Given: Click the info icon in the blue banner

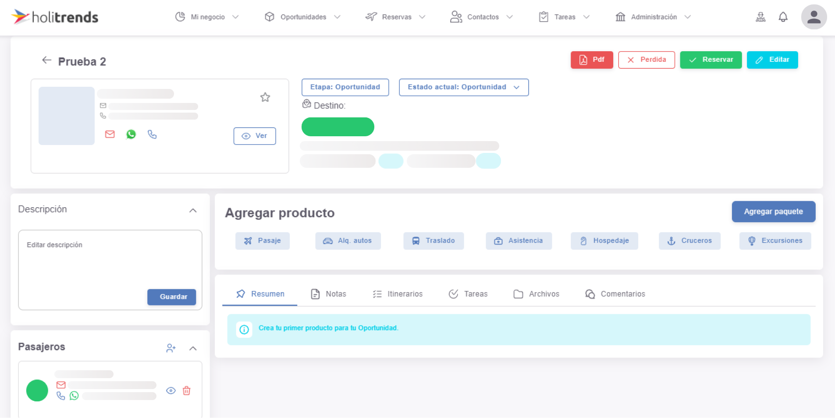Looking at the screenshot, I should pos(244,329).
